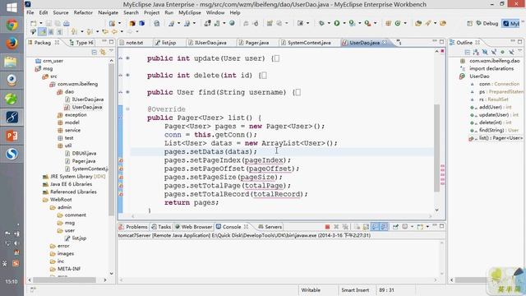Open the Run button dropdown arrow
Screen dimensions: 526x296
pyautogui.click(x=344, y=23)
